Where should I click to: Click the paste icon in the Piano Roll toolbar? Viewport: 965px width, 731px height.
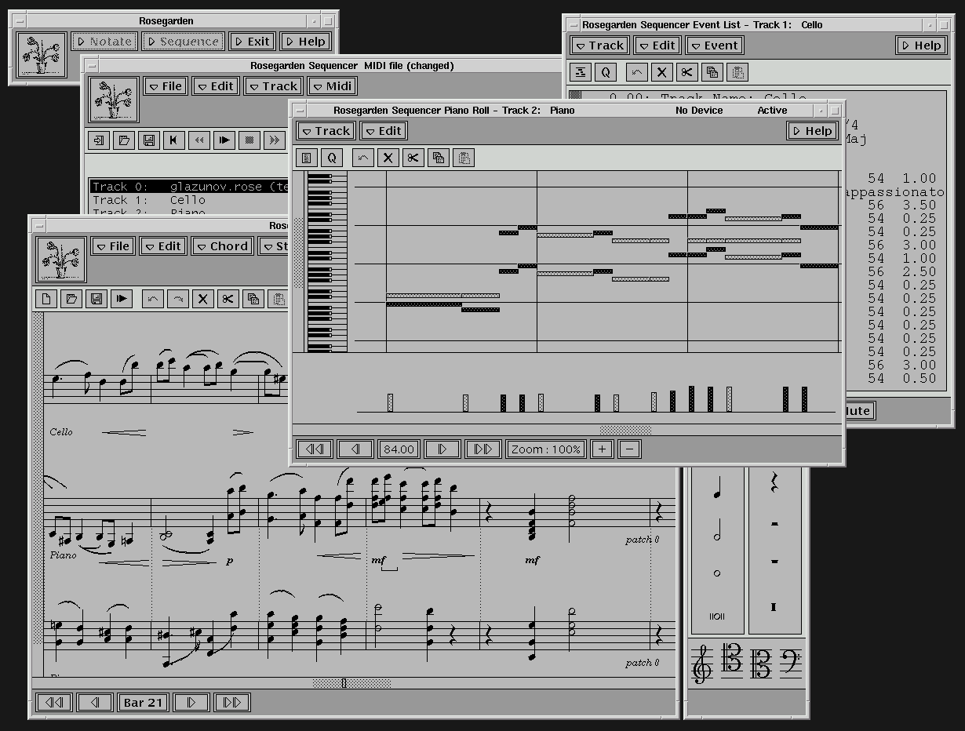click(464, 158)
